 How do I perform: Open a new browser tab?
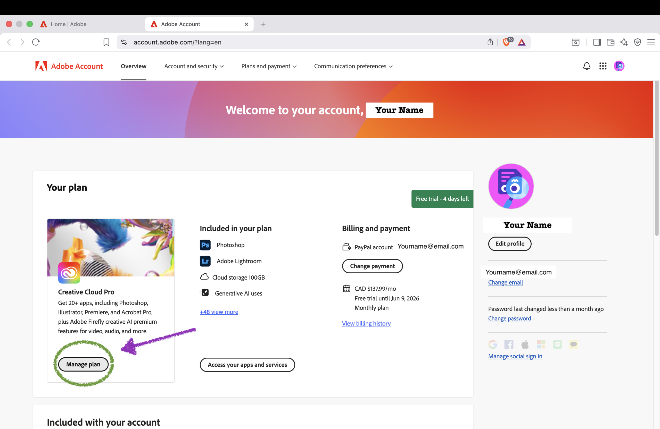pyautogui.click(x=263, y=24)
